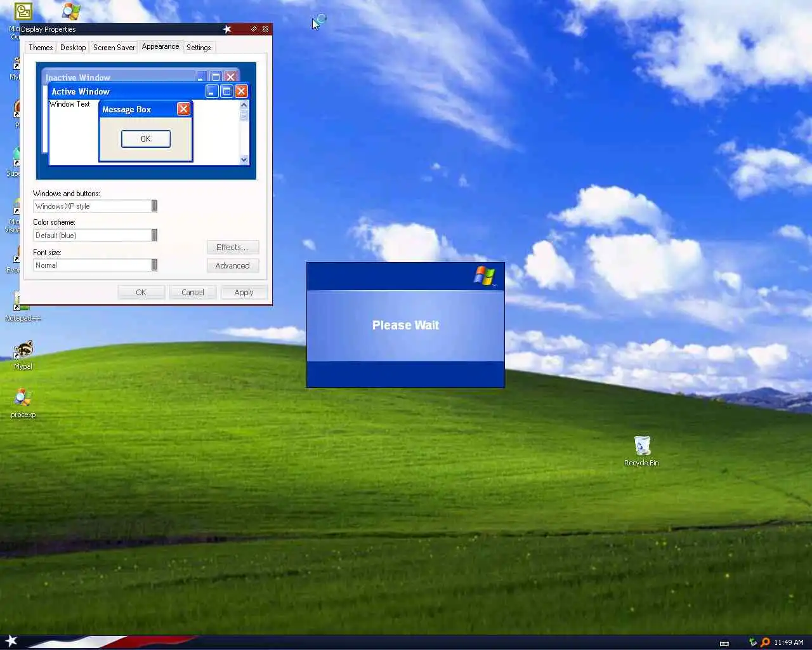Click the keyboard icon in the taskbar

click(x=724, y=643)
